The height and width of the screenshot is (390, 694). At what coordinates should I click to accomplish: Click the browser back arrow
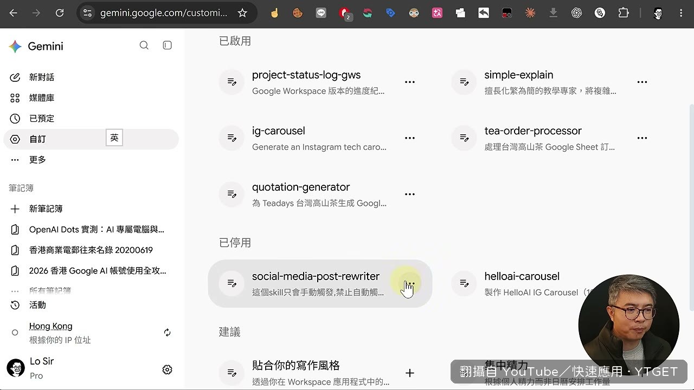pos(13,13)
